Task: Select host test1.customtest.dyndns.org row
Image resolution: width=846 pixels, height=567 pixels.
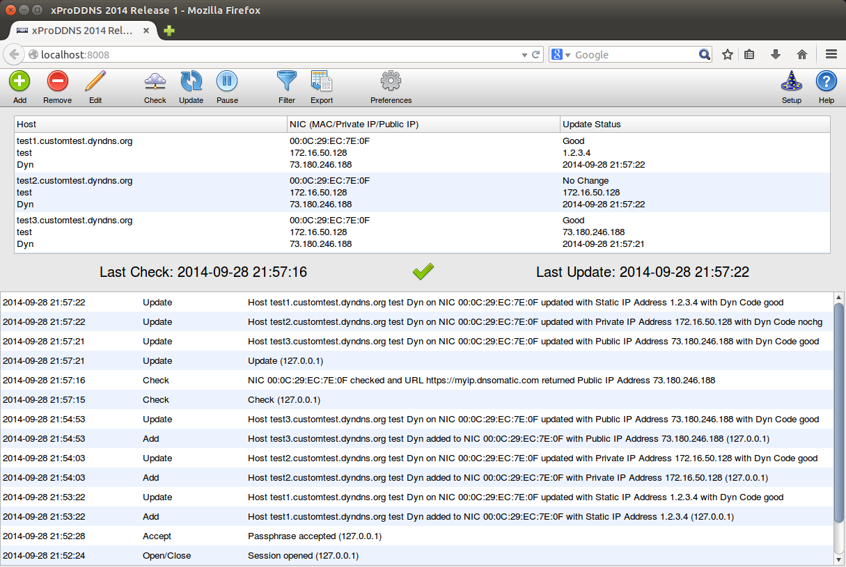Action: tap(422, 152)
